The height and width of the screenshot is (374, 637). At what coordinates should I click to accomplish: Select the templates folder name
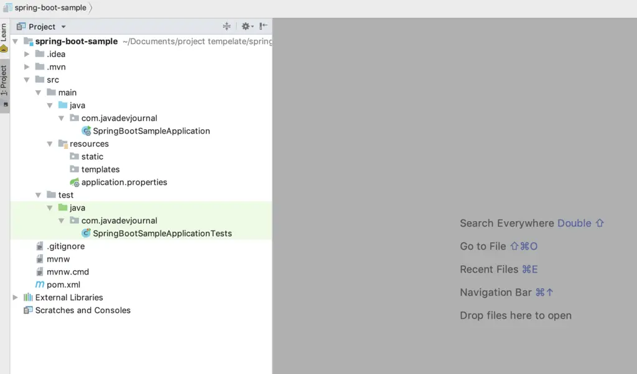coord(100,170)
